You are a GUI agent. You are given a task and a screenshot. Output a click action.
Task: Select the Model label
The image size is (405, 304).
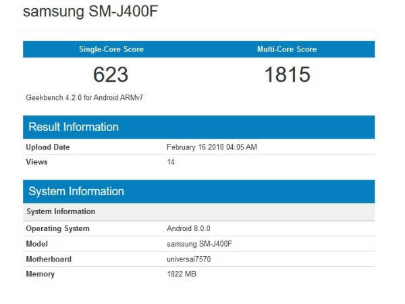[x=37, y=244]
